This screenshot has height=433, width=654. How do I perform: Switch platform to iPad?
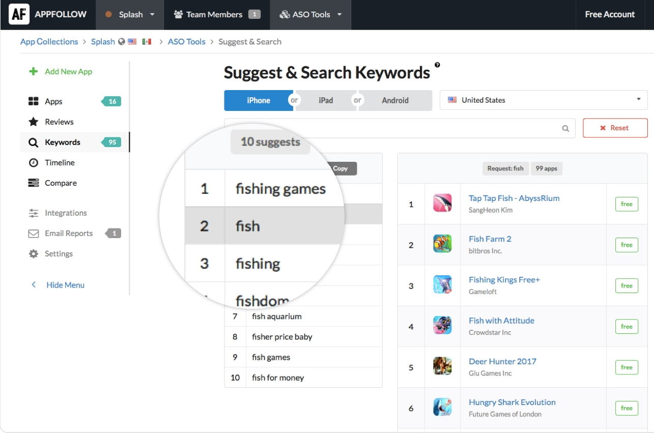click(x=326, y=100)
